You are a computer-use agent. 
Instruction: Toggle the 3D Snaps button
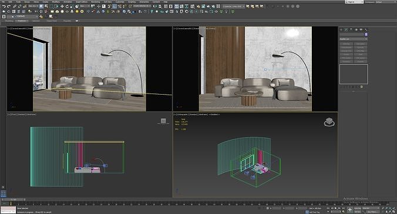tap(109, 6)
